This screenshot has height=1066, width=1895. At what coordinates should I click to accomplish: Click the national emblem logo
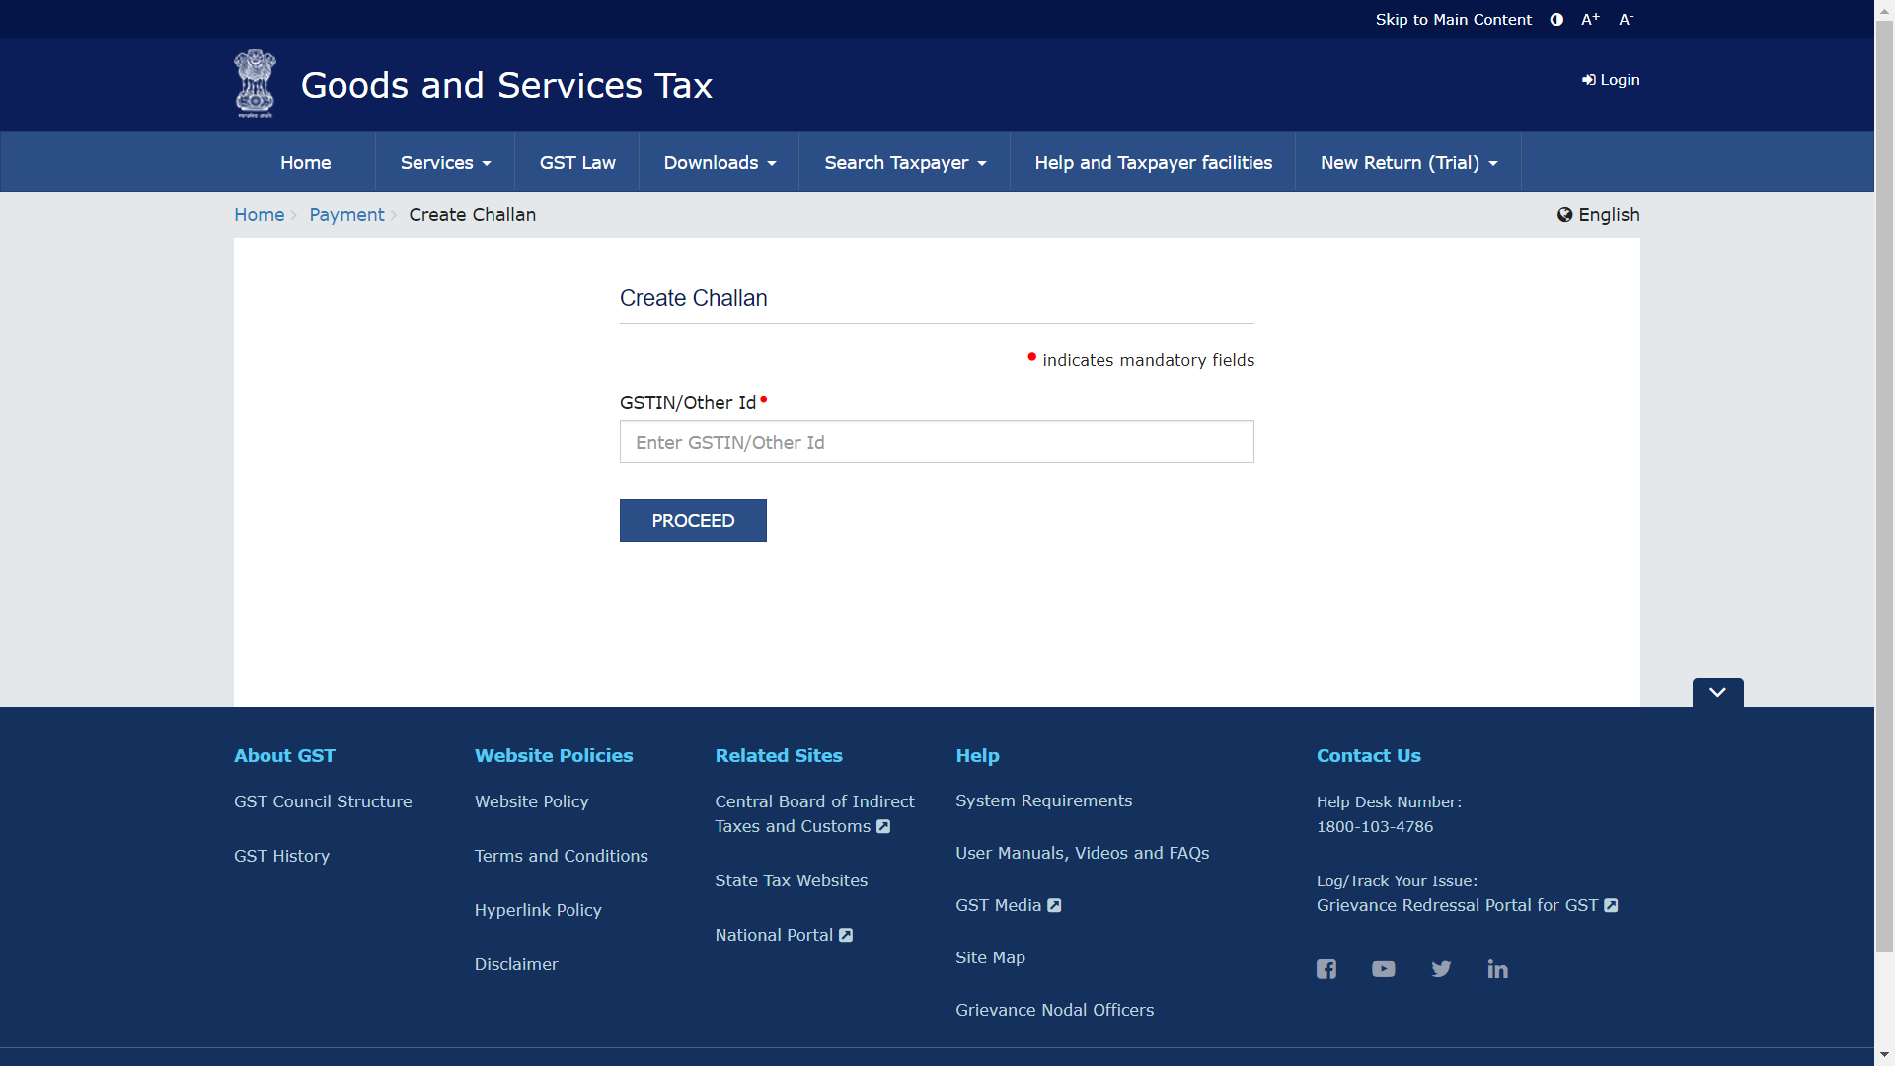click(256, 84)
